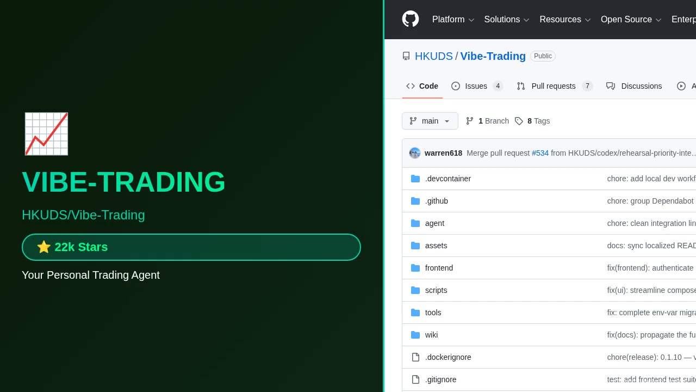Expand the Open Source menu

point(631,20)
